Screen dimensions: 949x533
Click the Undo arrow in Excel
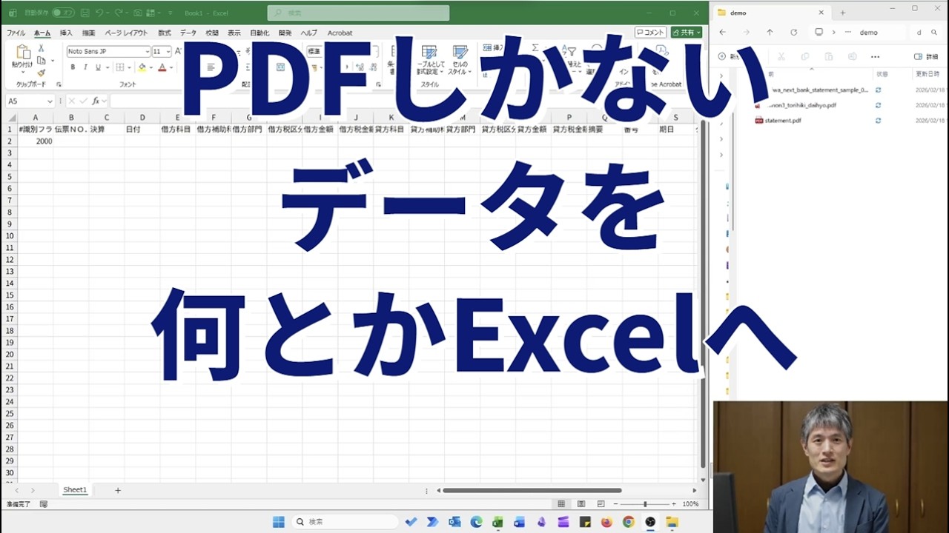(x=99, y=13)
